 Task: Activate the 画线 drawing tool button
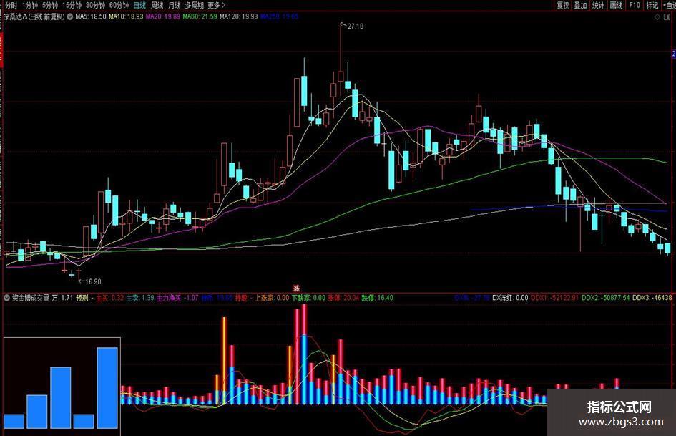point(616,5)
